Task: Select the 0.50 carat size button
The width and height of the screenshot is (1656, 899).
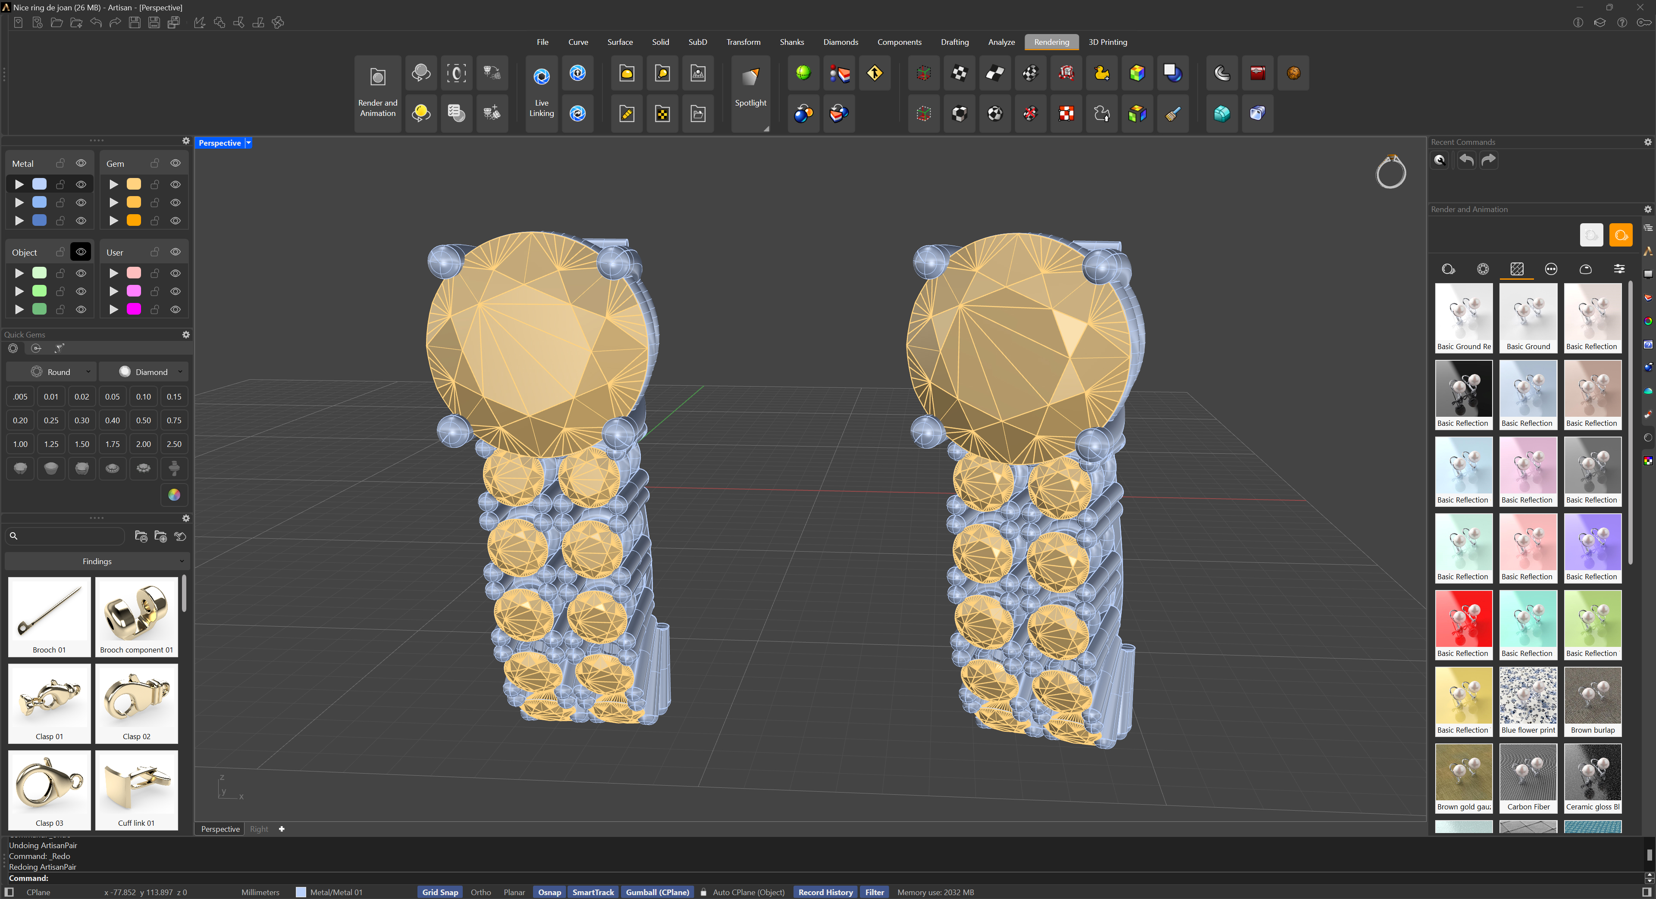Action: [x=143, y=420]
